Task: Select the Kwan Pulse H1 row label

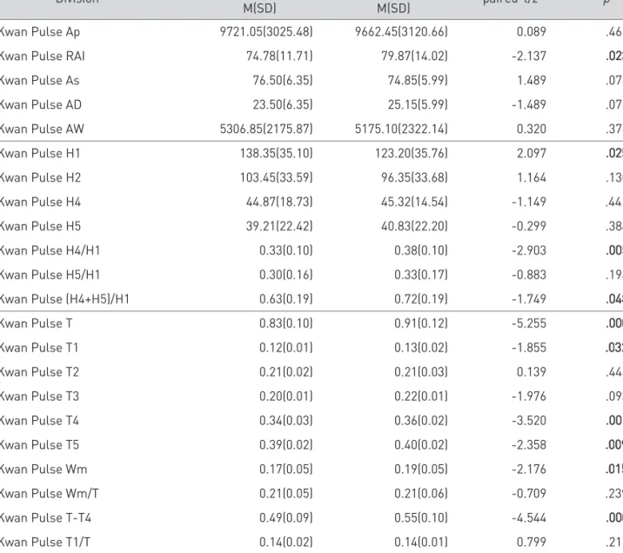Action: point(40,153)
